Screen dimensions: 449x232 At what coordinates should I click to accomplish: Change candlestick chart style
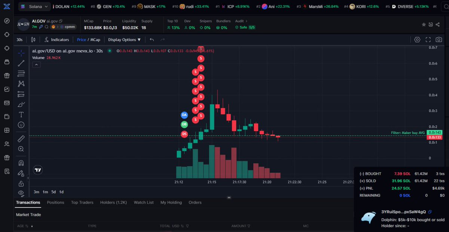pos(33,40)
